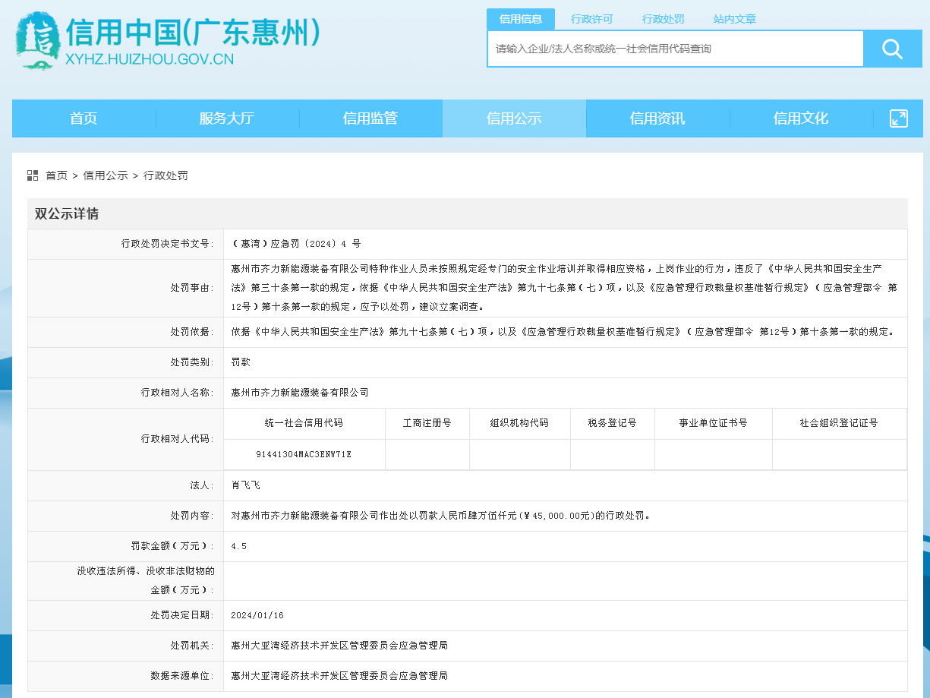Click the 罚款金额(万元) label
Viewport: 930px width, 698px height.
pos(172,546)
